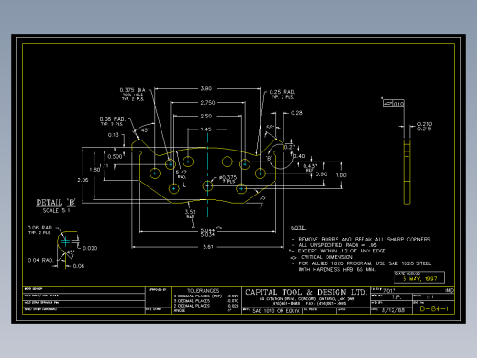The width and height of the screenshot is (477, 358).
Task: Select the 1.00 dimension at far right
Action: click(x=341, y=175)
